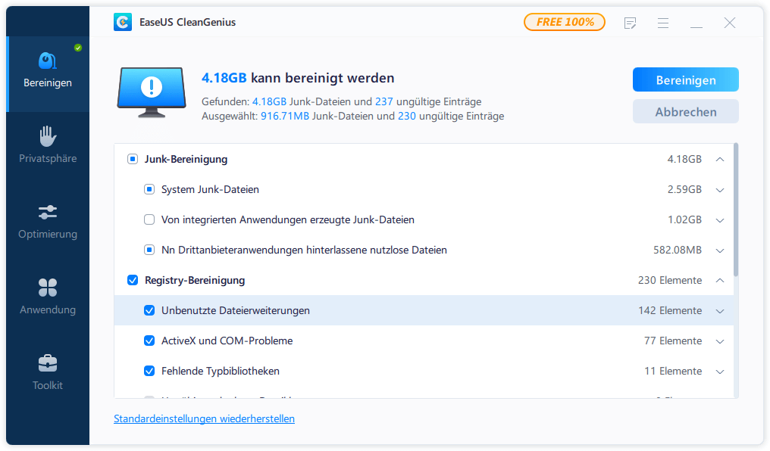Uncheck the Registry-Bereinigung checkbox
Image resolution: width=770 pixels, height=451 pixels.
pyautogui.click(x=133, y=281)
